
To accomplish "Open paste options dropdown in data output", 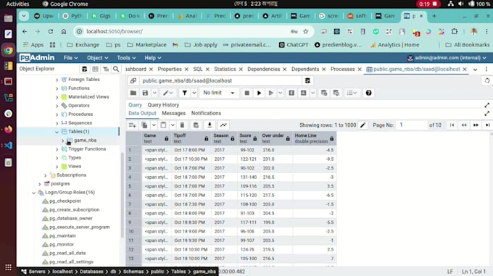I will click(x=173, y=125).
